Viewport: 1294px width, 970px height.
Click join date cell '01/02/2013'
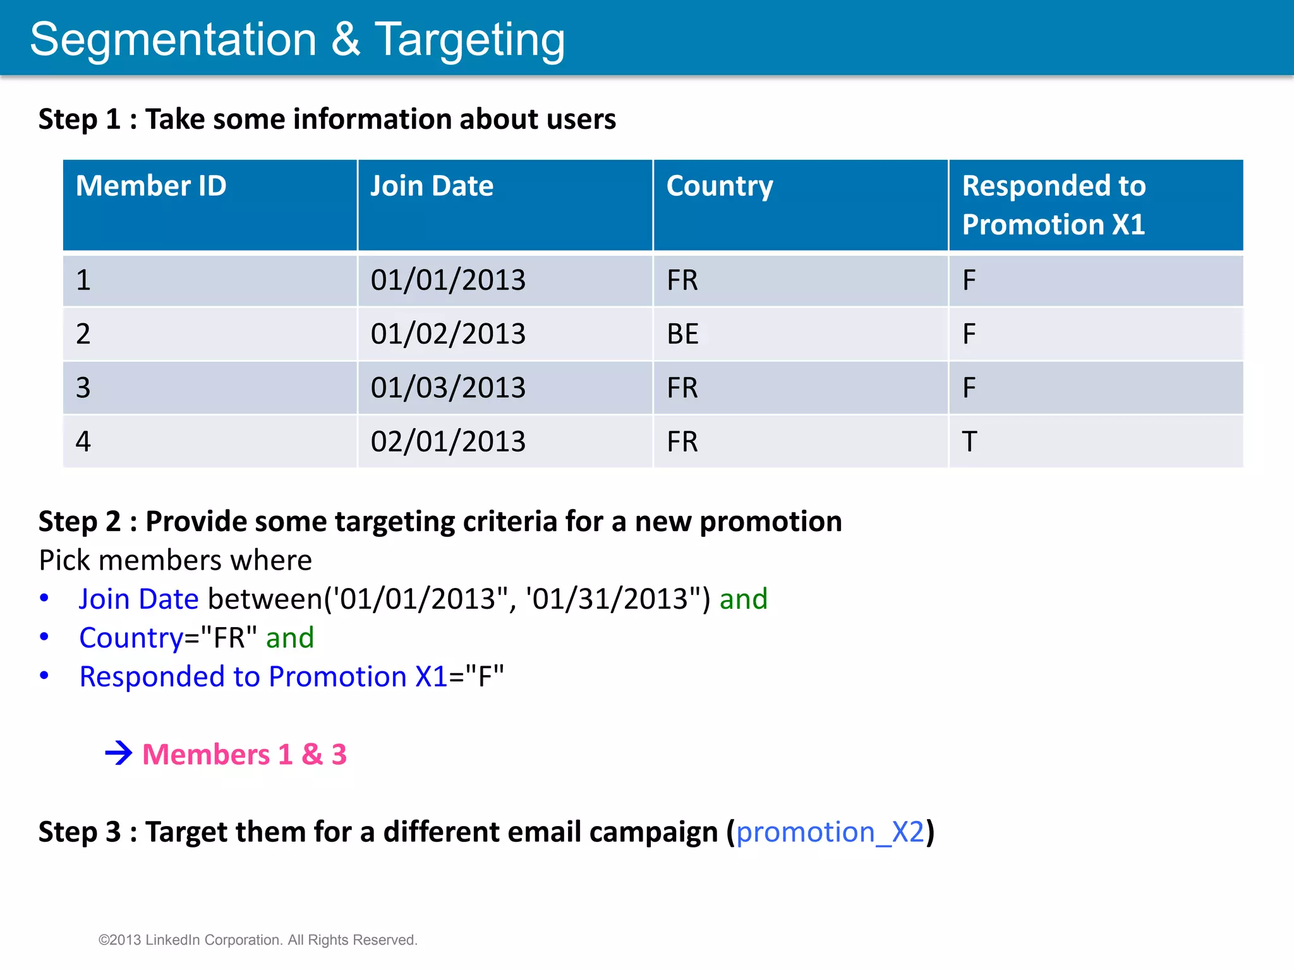coord(505,333)
